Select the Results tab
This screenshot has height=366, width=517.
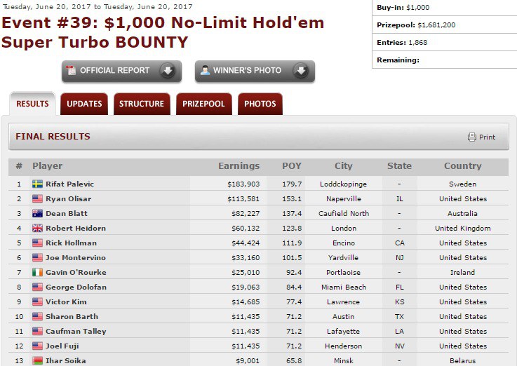pyautogui.click(x=32, y=104)
